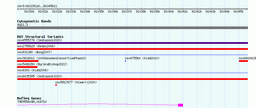256x108 pixels.
Task: Select the small red nsv5917677 (Almarri2020) marker
Action: pos(56,85)
